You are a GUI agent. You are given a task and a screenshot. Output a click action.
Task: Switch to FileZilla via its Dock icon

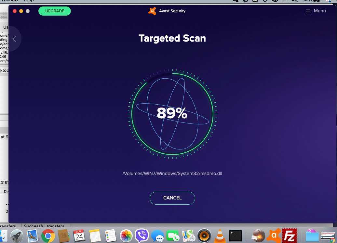tap(289, 236)
